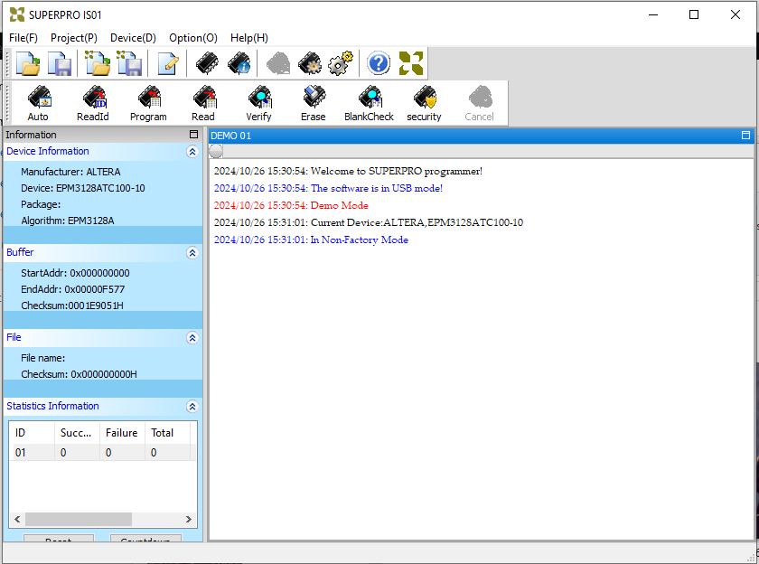Viewport: 759px width, 564px height.
Task: Click the save file floppy icon
Action: pyautogui.click(x=60, y=63)
